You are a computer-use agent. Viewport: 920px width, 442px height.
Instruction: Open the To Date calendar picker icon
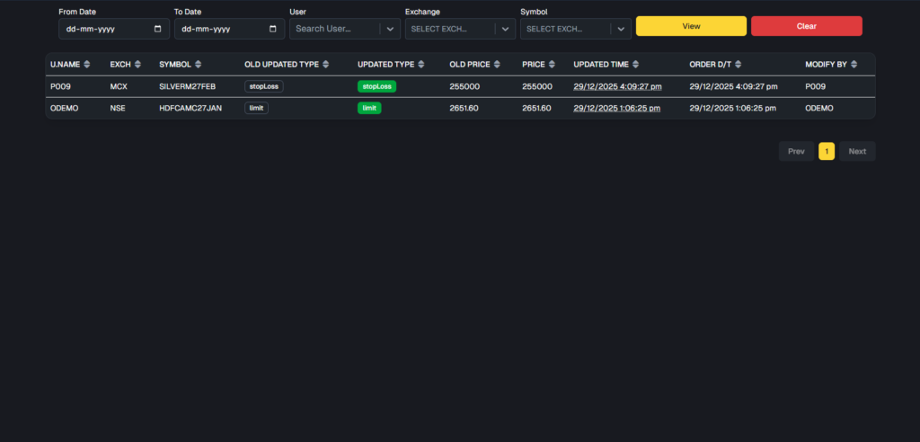[273, 29]
